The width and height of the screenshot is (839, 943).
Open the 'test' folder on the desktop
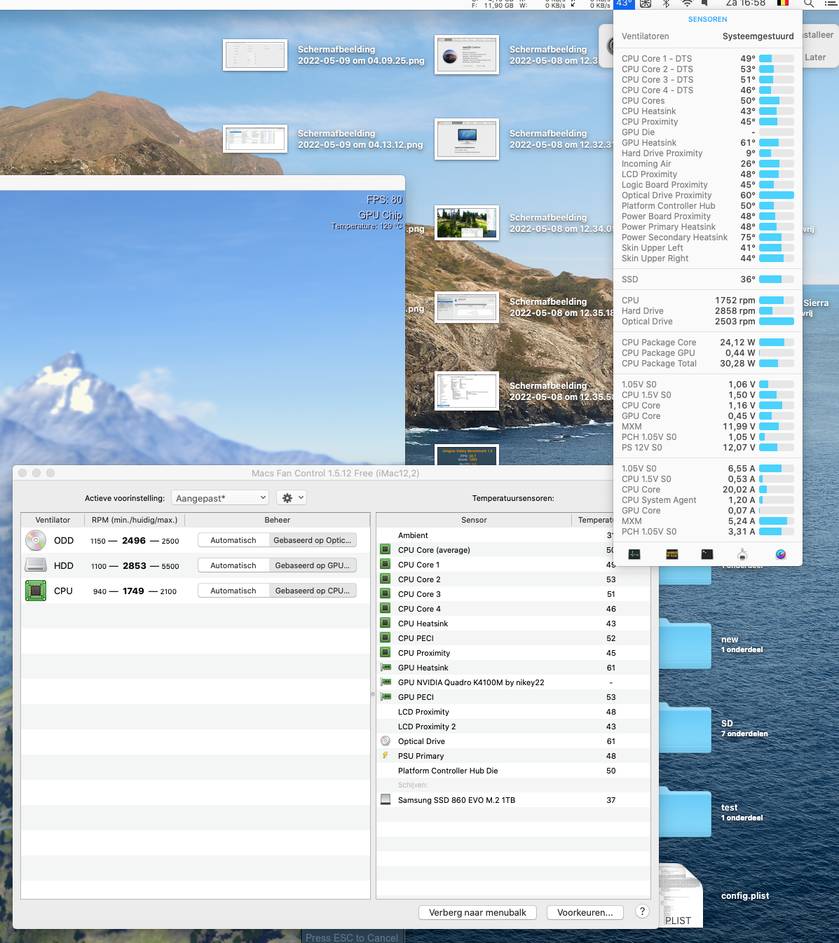685,813
